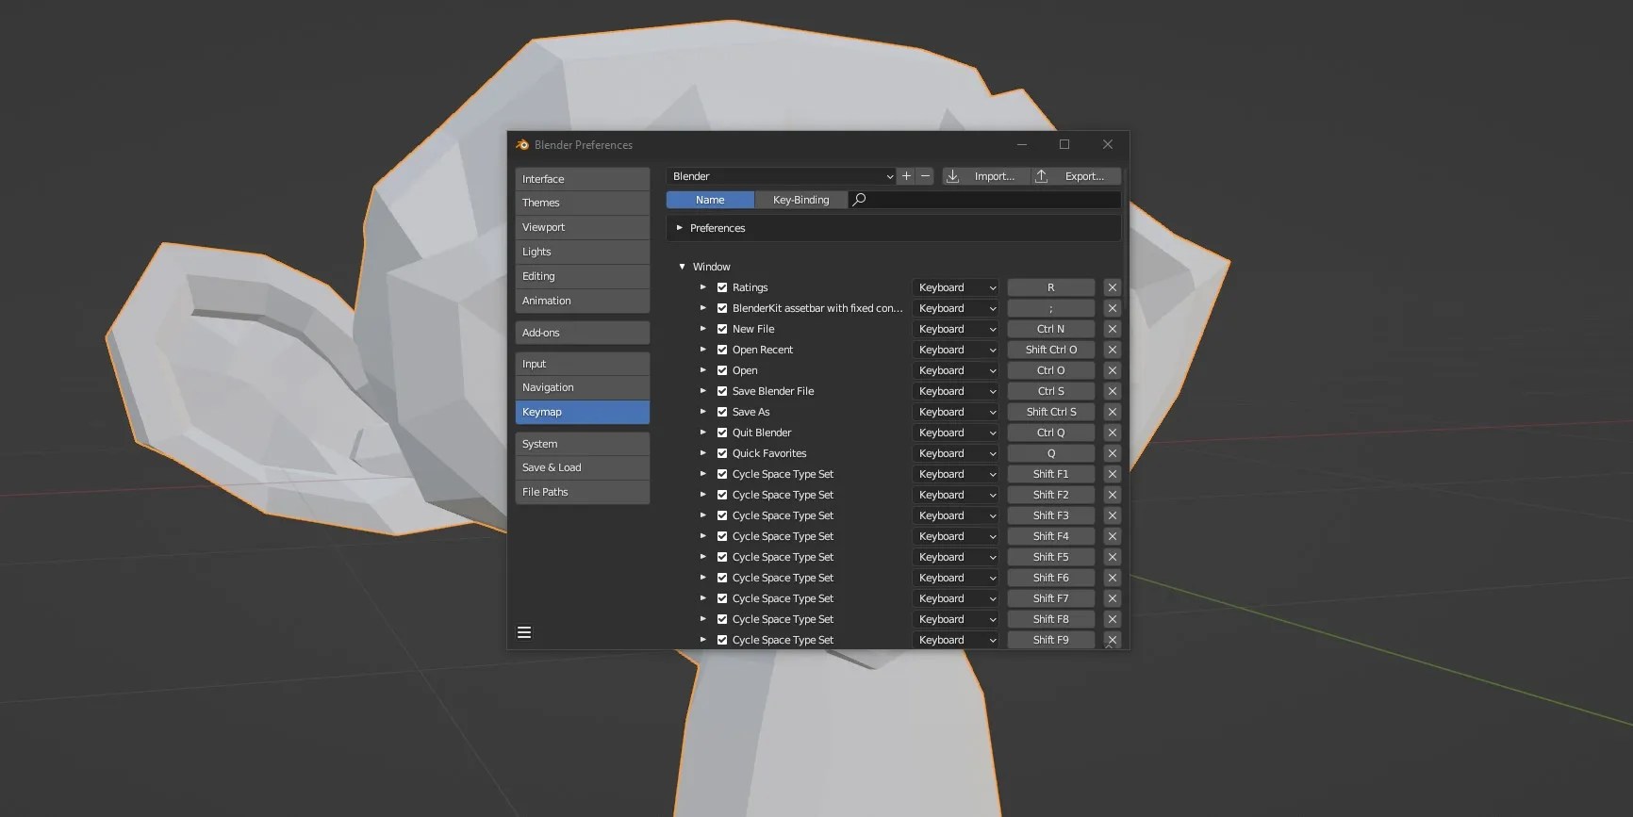Switch to the Interface preferences tab
1633x817 pixels.
point(583,179)
